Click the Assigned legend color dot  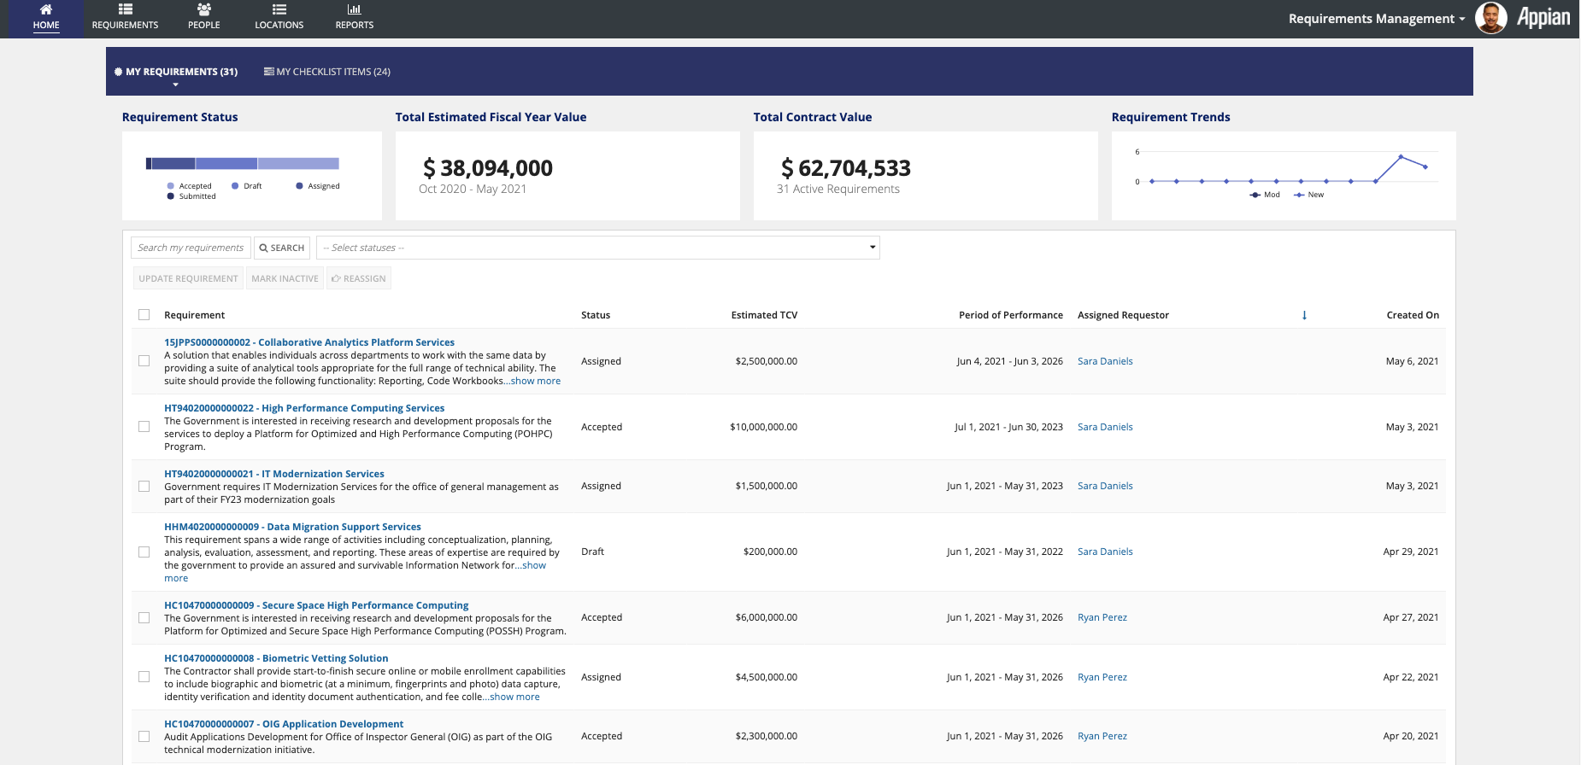(299, 185)
